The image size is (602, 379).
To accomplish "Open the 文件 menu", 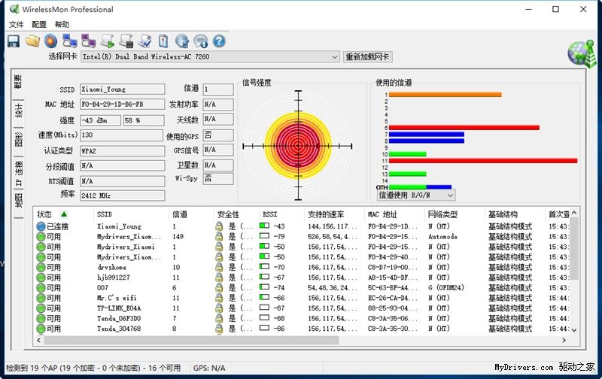I will coord(16,25).
